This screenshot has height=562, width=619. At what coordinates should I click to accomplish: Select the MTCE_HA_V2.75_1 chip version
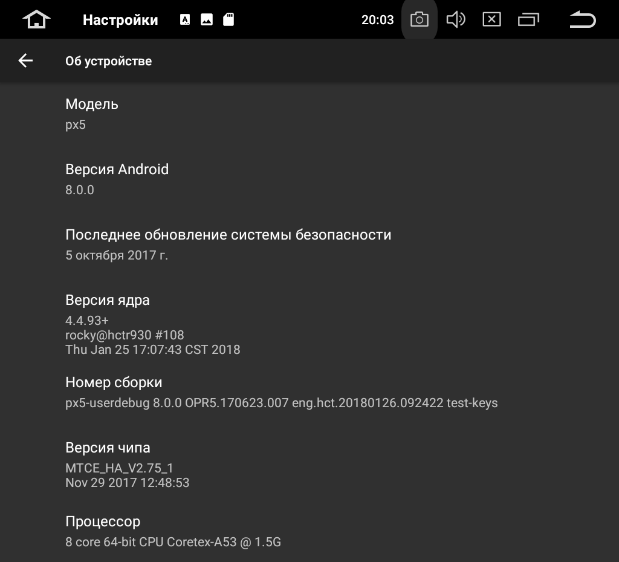tap(119, 468)
